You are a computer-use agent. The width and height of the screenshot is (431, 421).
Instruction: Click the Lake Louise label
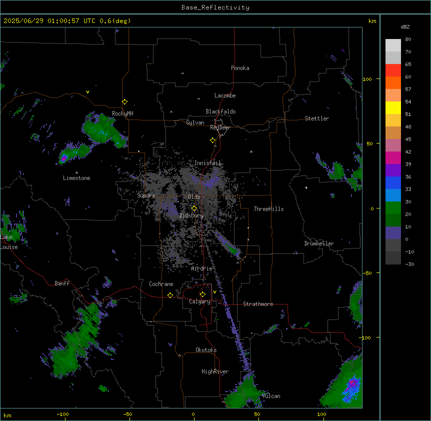pos(9,242)
